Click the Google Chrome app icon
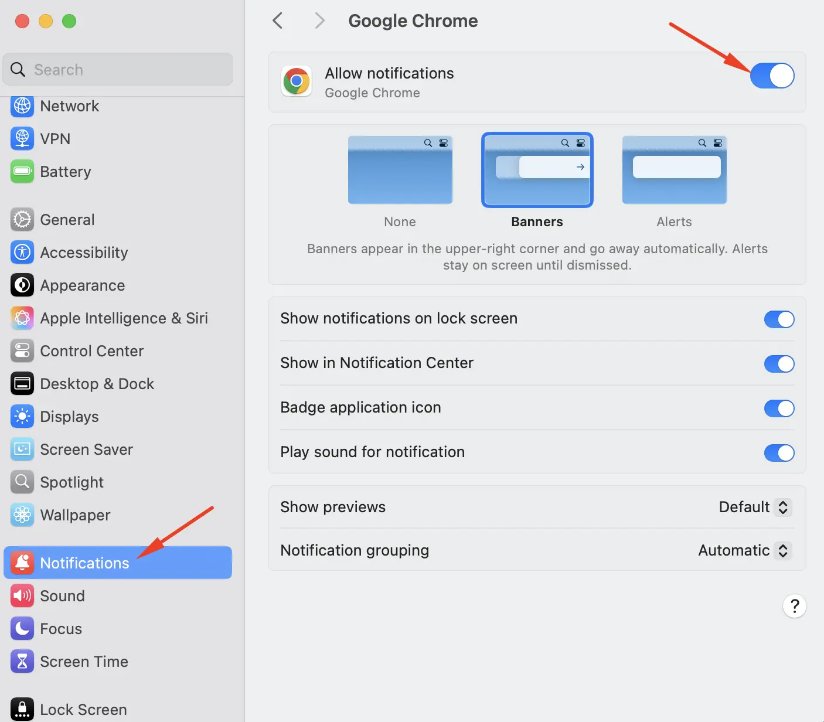The width and height of the screenshot is (824, 722). (297, 82)
